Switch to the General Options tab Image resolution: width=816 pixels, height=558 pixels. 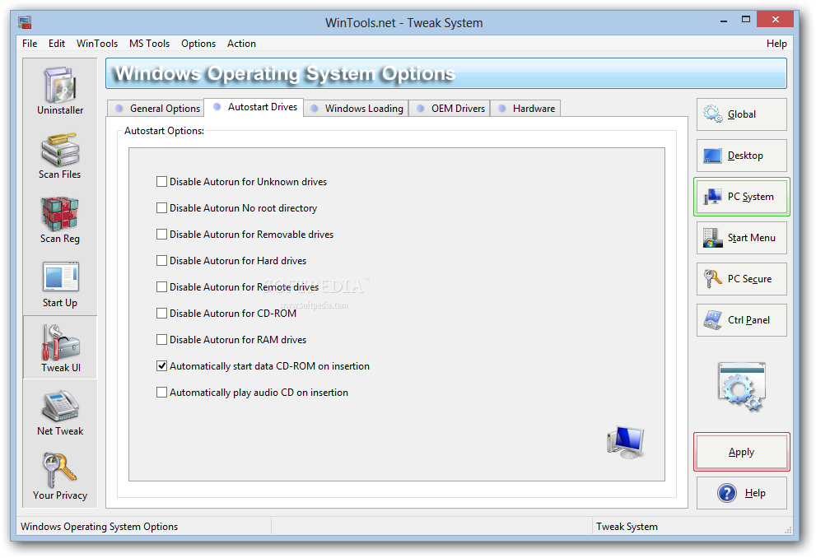pos(156,108)
